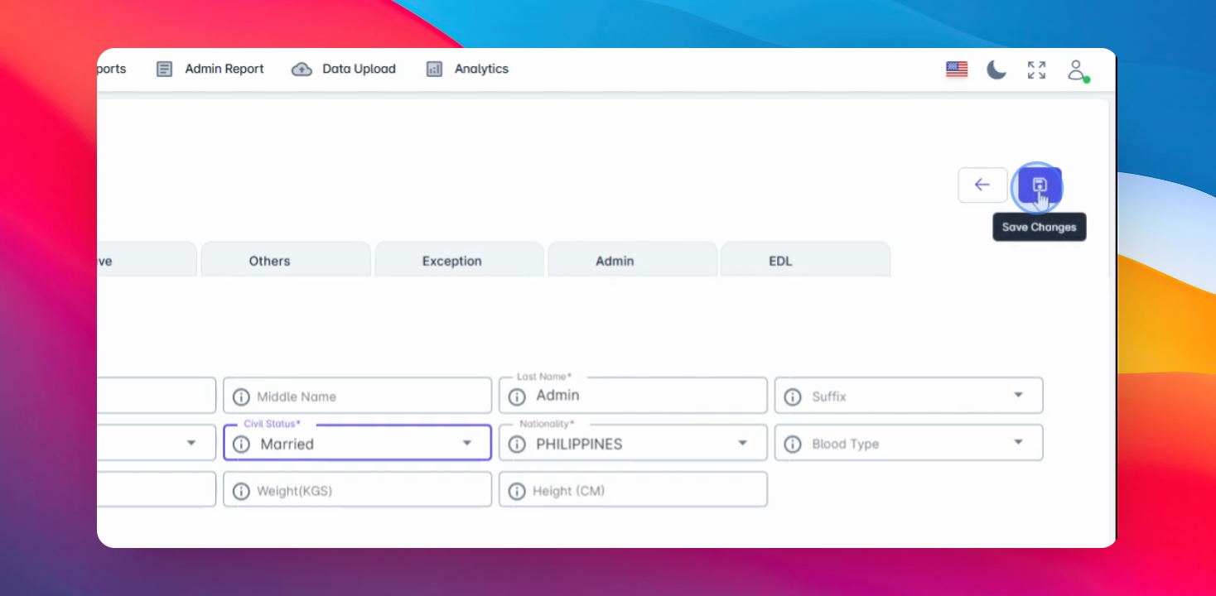Viewport: 1216px width, 596px height.
Task: Click the Data Upload cloud icon
Action: tap(302, 70)
